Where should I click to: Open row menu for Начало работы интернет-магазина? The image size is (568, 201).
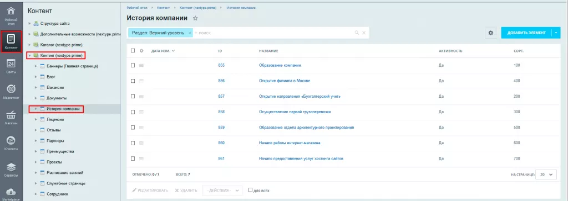[141, 143]
